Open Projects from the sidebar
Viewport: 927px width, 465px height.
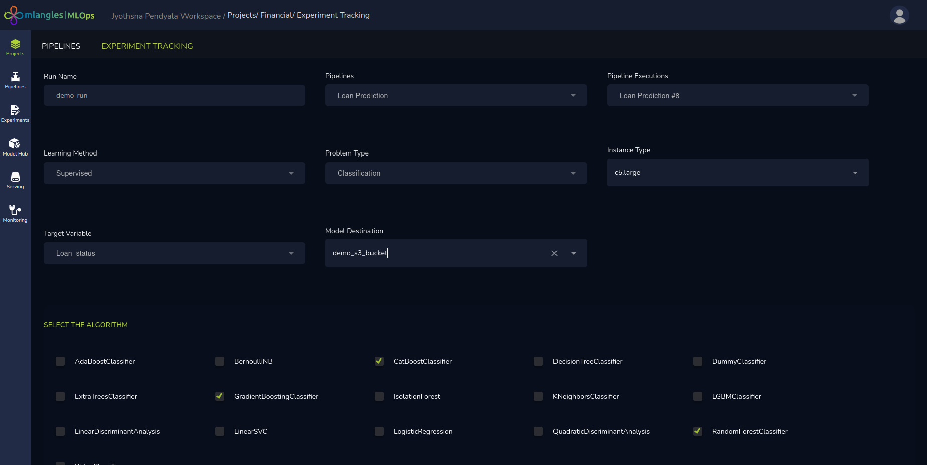[x=15, y=47]
